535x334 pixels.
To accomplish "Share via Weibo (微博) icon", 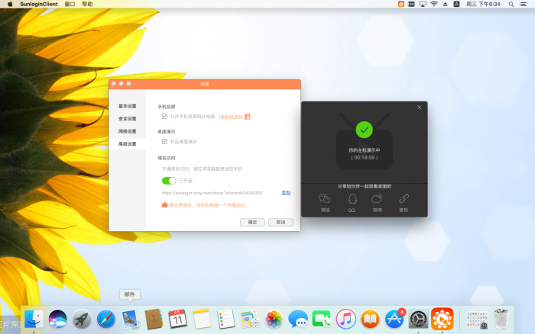I will point(377,198).
